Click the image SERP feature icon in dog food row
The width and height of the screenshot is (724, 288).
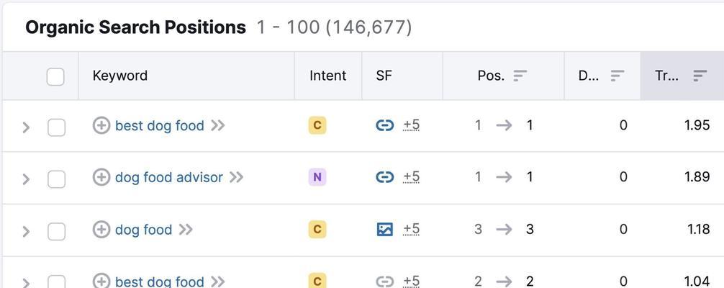[x=384, y=229]
